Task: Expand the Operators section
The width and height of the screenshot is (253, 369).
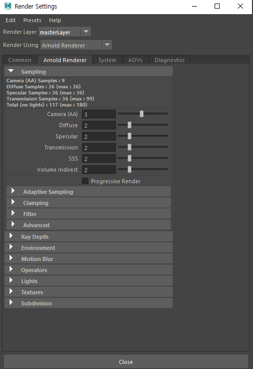Action: (88, 270)
